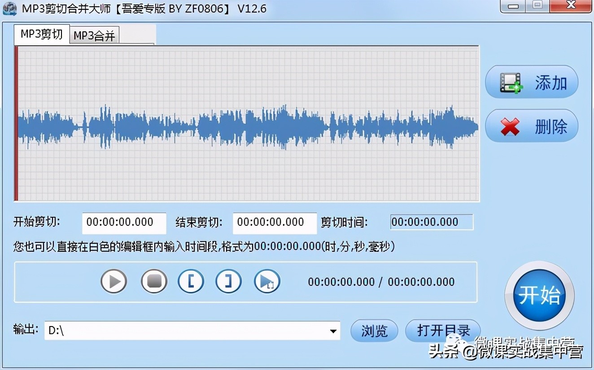Click the set cut start bracket icon
The width and height of the screenshot is (594, 370).
[191, 282]
